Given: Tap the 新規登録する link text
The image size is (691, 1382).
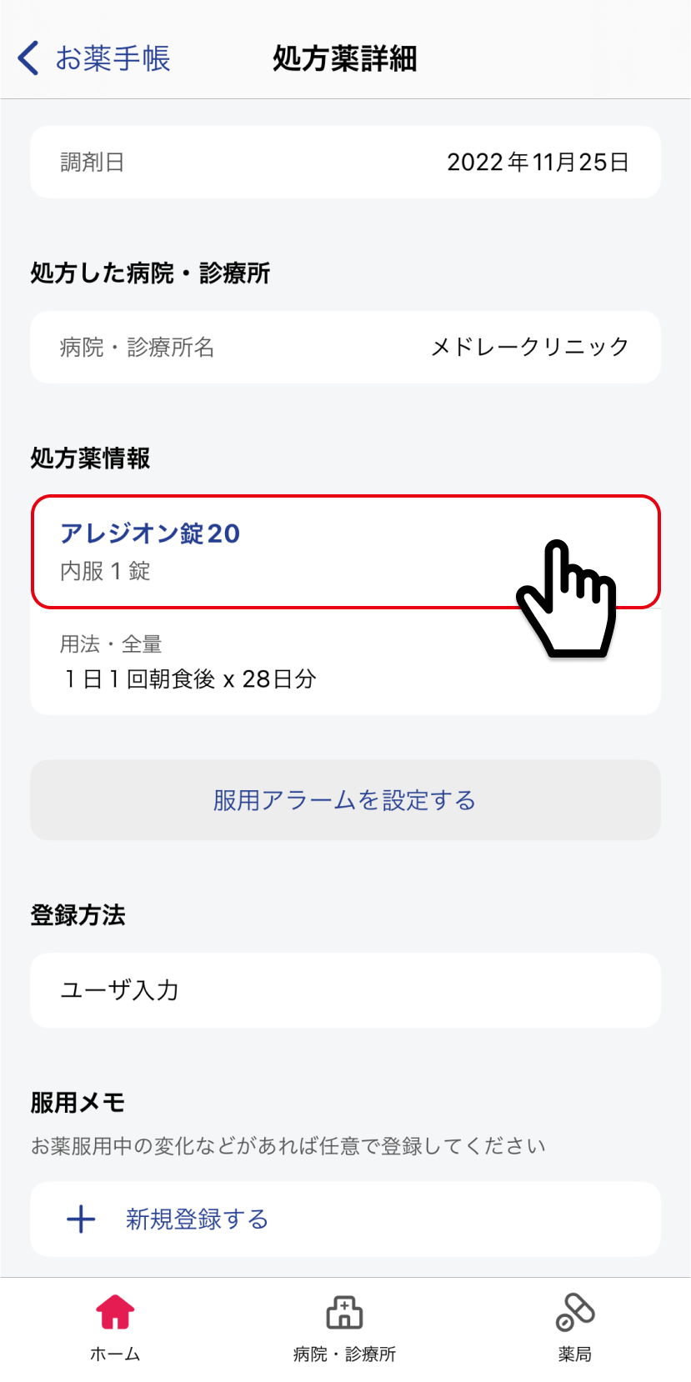Looking at the screenshot, I should click(197, 1219).
